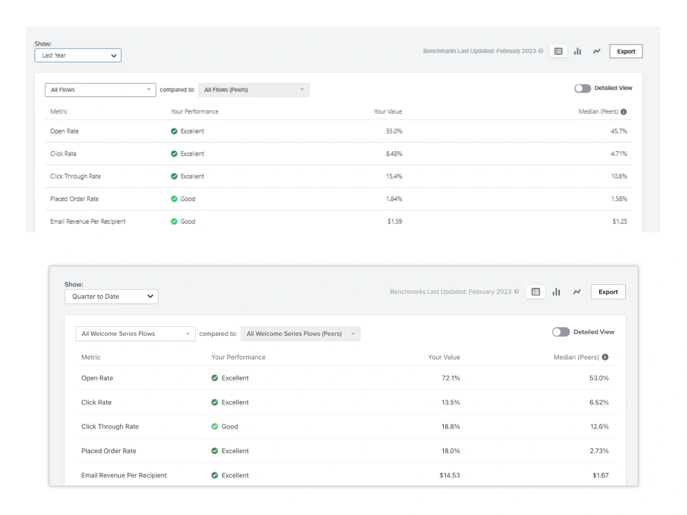Select bar chart view in the bottom panel
687x515 pixels.
point(556,291)
